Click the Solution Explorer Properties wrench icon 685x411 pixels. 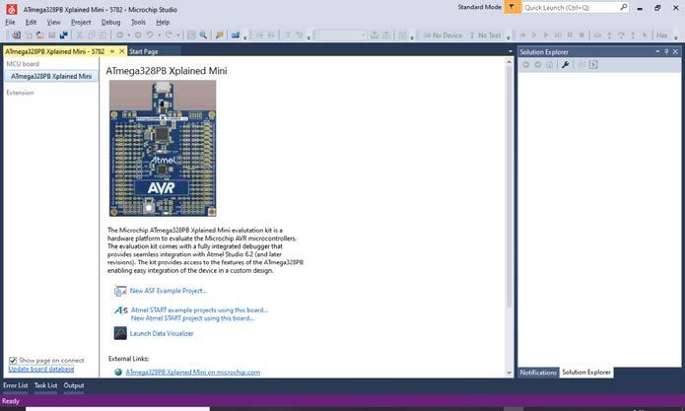(x=565, y=65)
